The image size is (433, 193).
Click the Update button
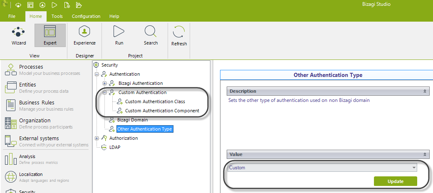point(395,181)
